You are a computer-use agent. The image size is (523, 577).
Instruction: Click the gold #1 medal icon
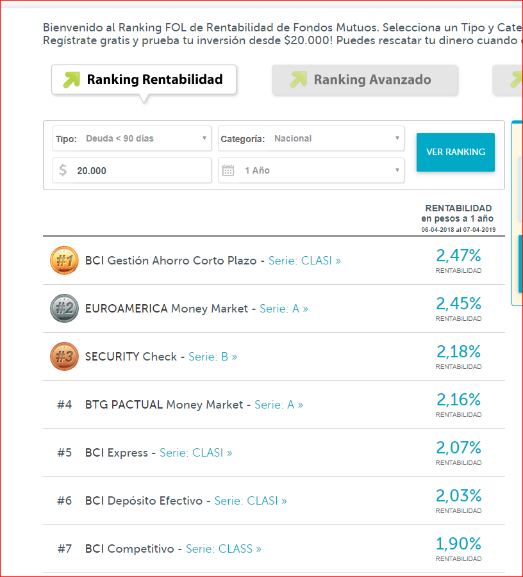point(64,261)
